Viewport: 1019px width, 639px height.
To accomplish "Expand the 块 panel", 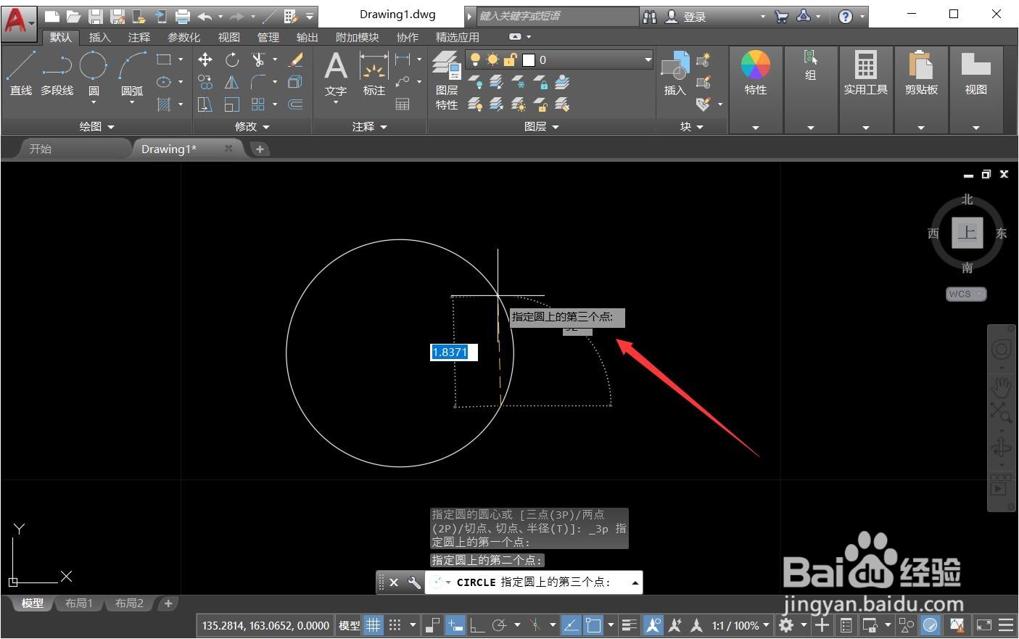I will pos(692,126).
